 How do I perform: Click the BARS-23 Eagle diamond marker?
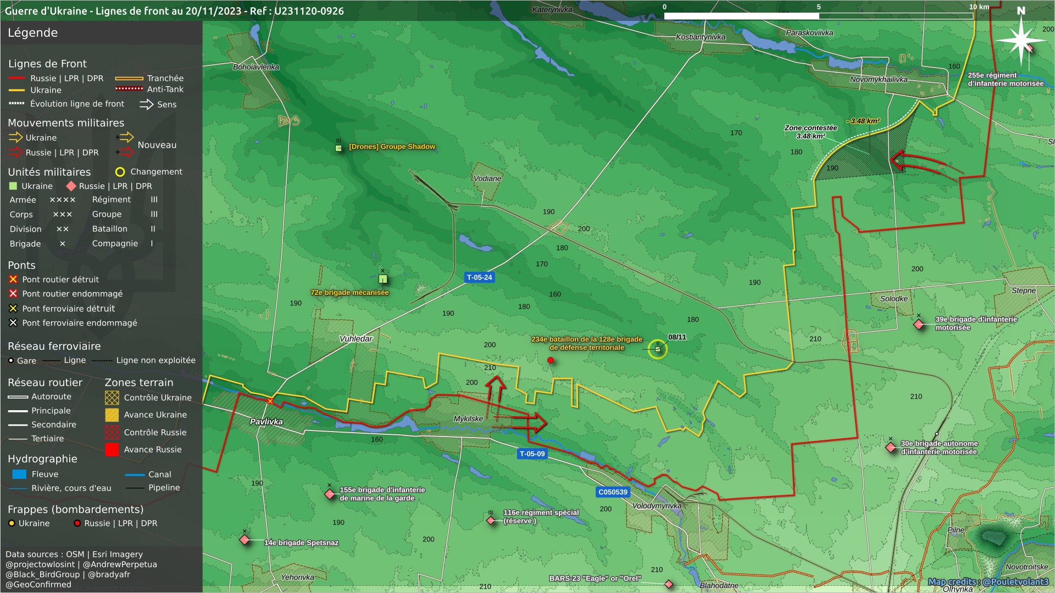click(x=669, y=584)
